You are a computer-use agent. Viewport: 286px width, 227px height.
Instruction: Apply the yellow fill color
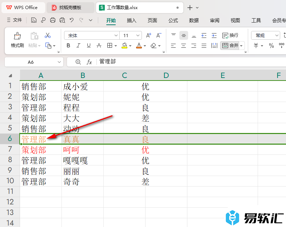coord(124,46)
